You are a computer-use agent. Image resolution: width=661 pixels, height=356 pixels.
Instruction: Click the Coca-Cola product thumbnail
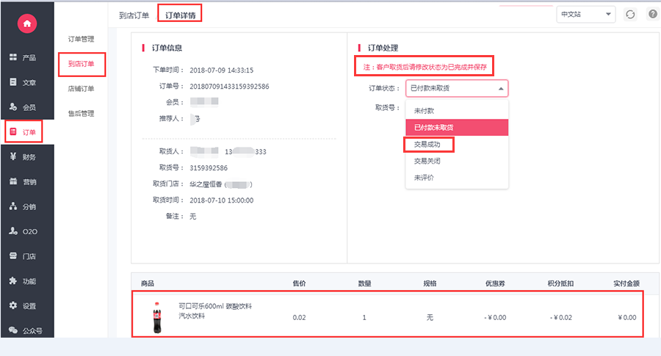point(157,317)
